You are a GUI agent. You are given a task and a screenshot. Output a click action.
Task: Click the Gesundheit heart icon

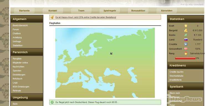186,49
